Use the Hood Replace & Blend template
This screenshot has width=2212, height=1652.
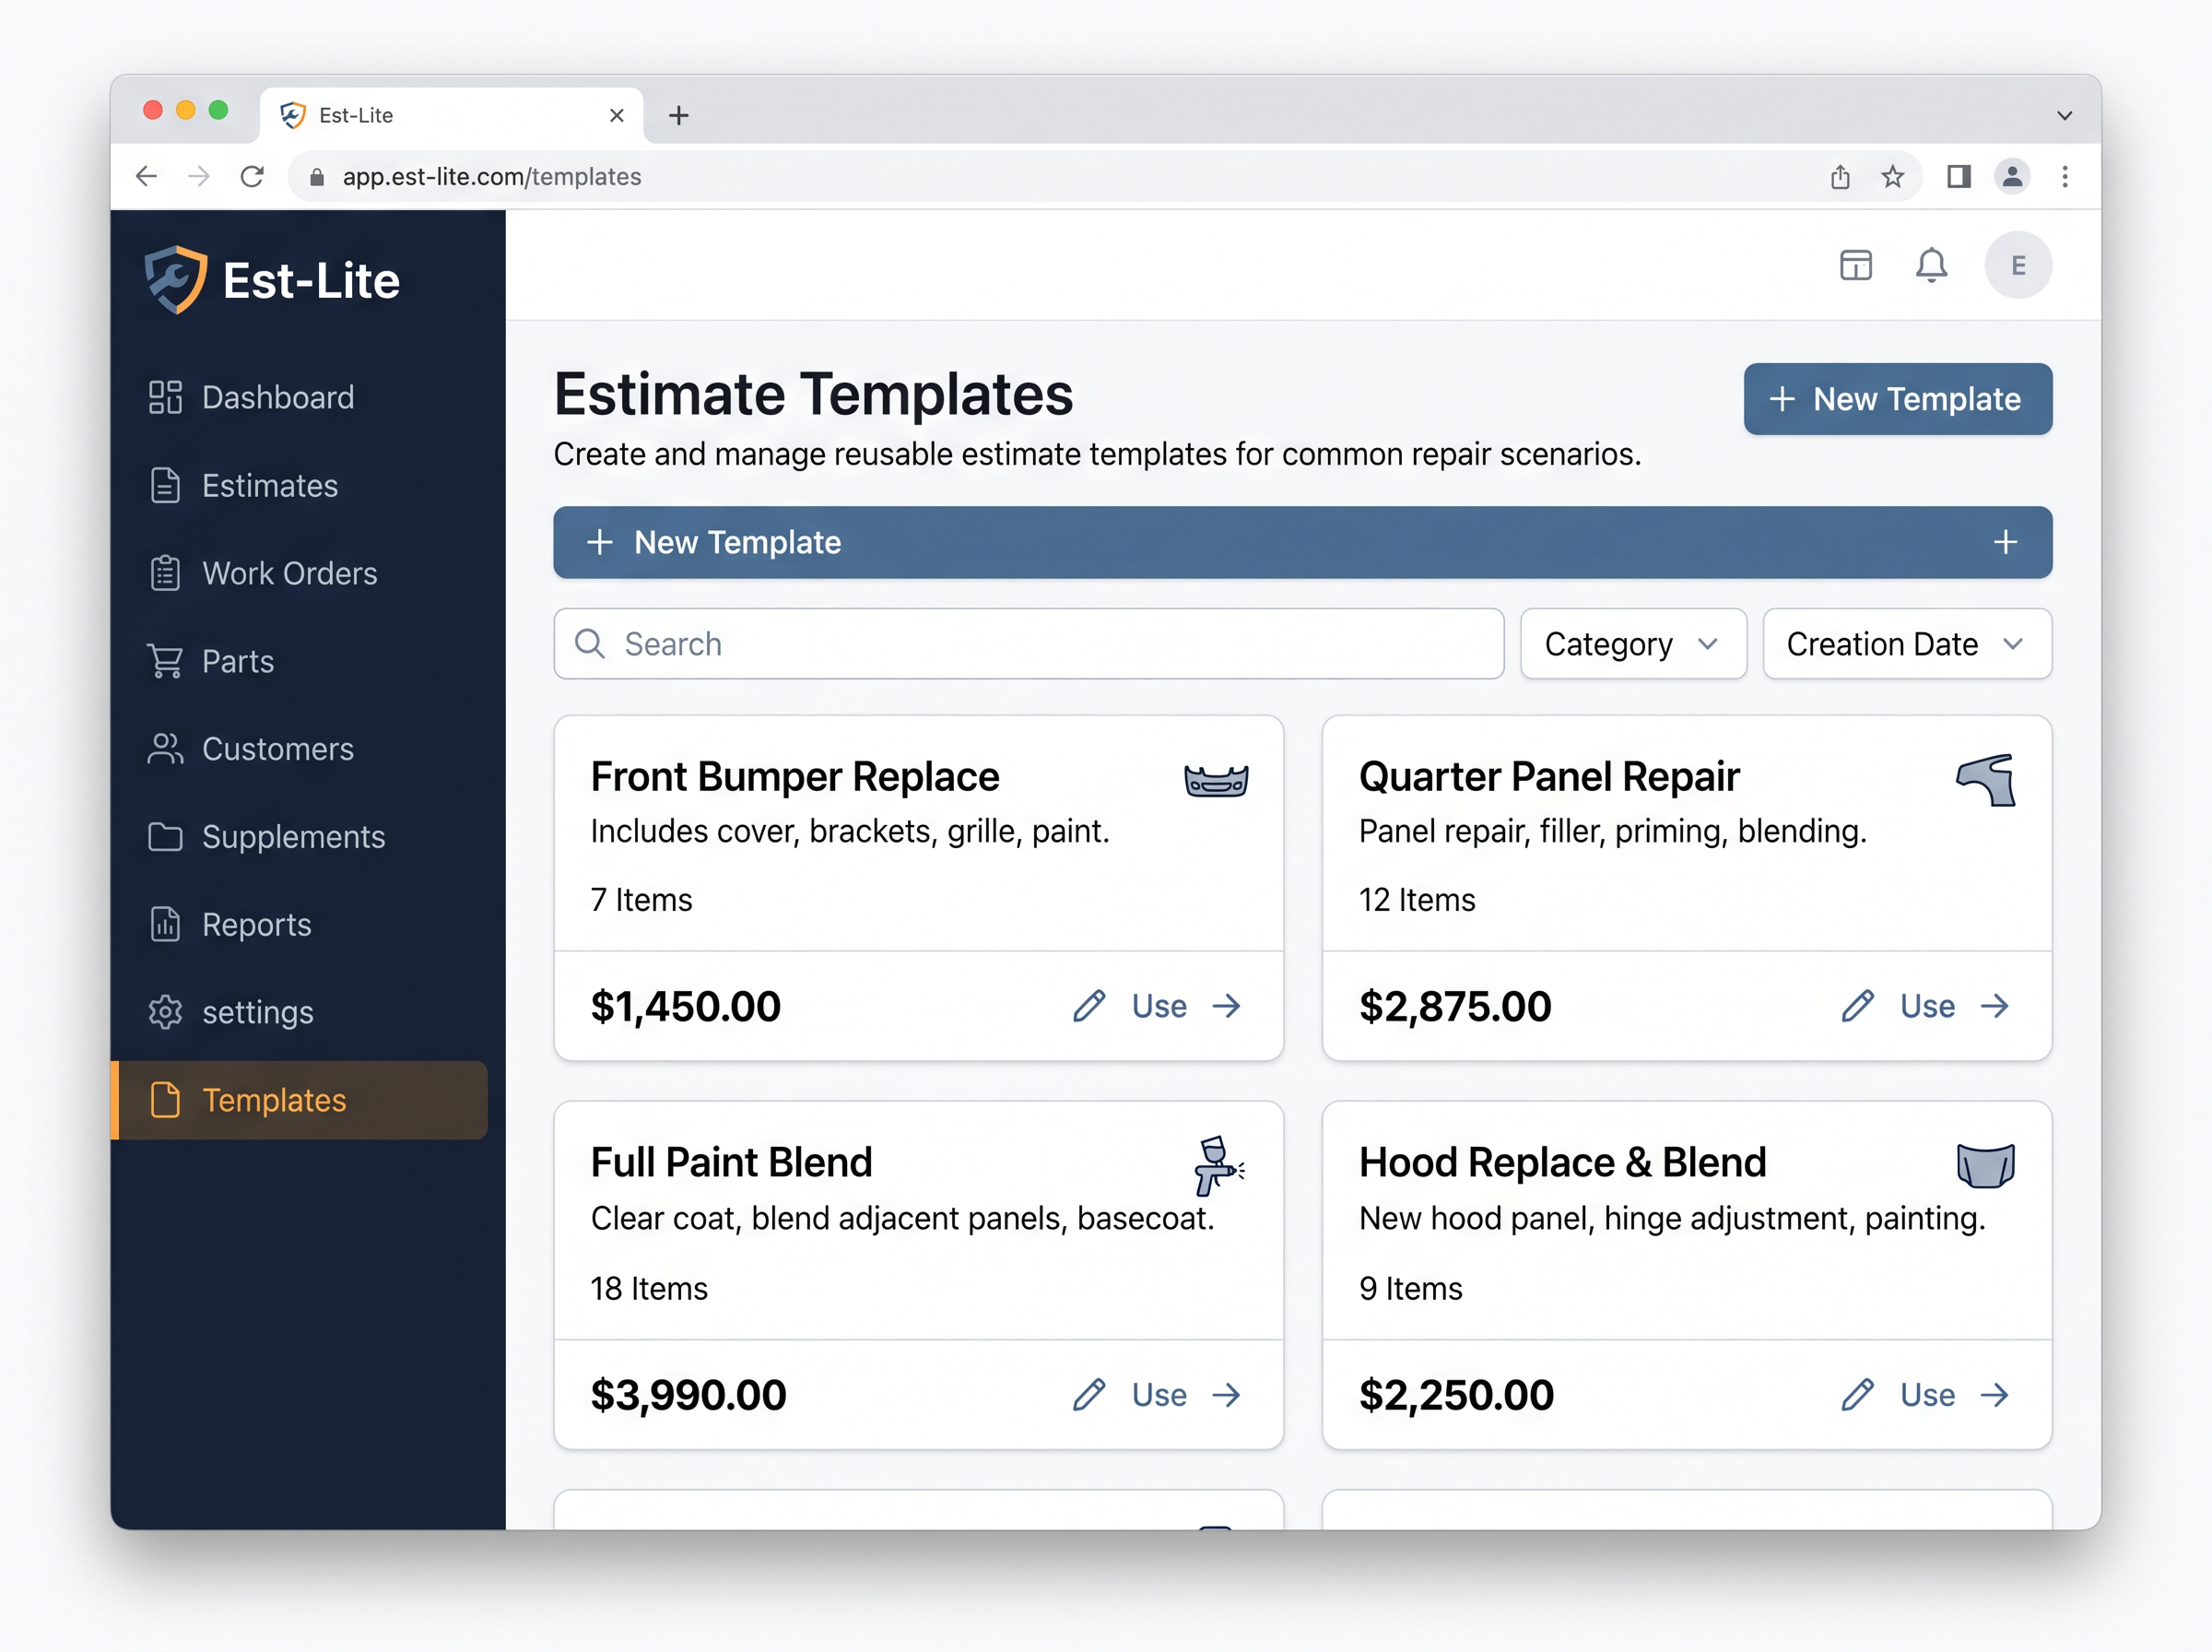[1955, 1394]
